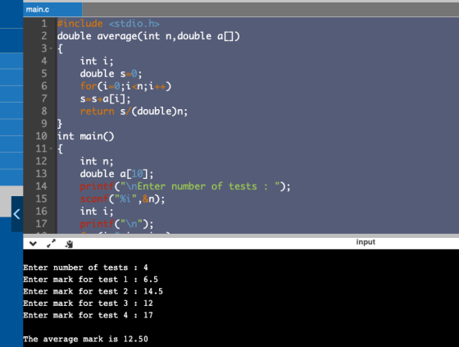
Task: Click the 'double a[10];' declaration
Action: click(x=116, y=174)
